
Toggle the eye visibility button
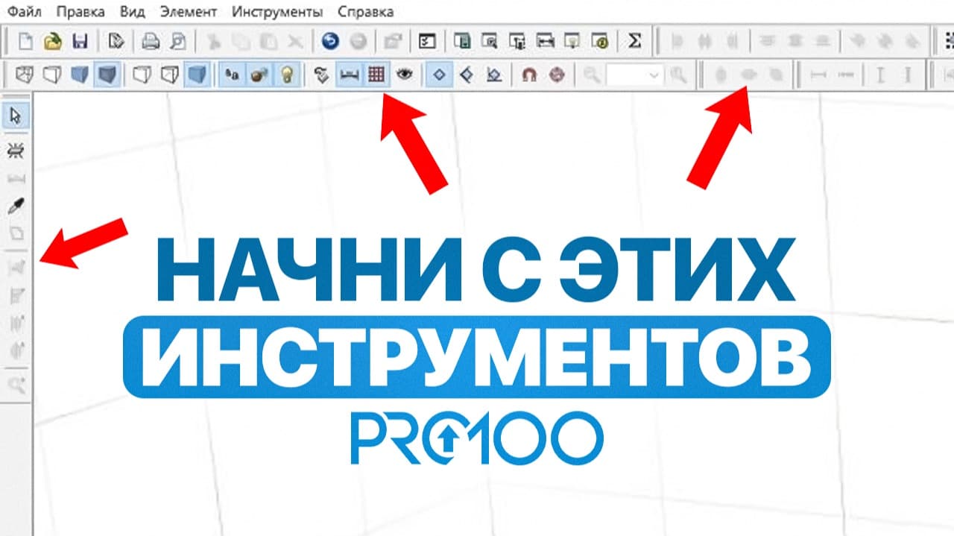(404, 75)
